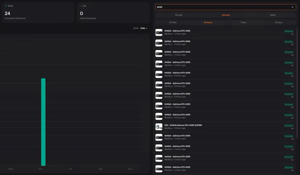Click the Thu axis label
Image resolution: width=300 pixels, height=175 pixels.
click(x=41, y=169)
